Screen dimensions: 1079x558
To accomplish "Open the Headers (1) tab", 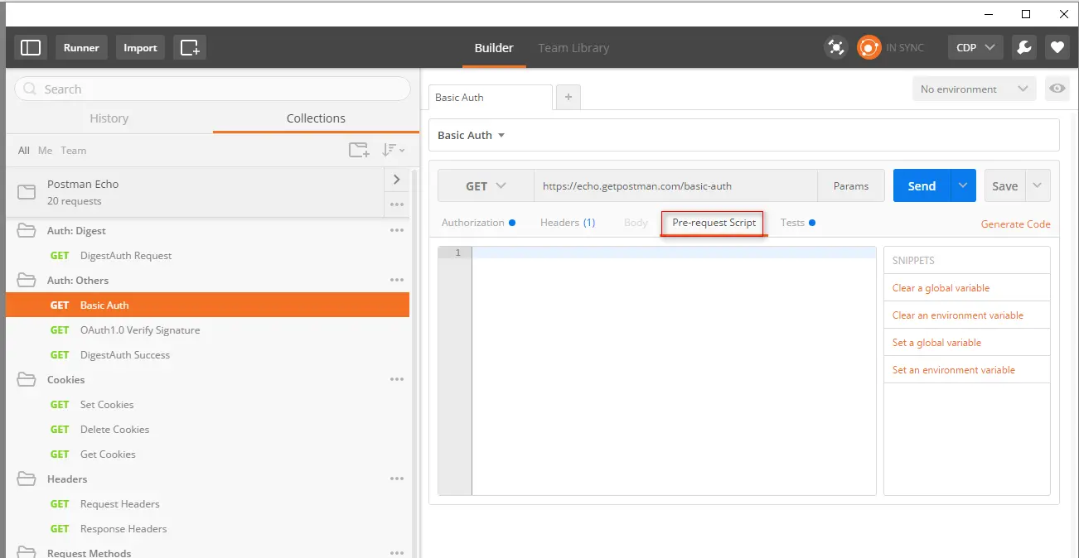I will pyautogui.click(x=568, y=223).
